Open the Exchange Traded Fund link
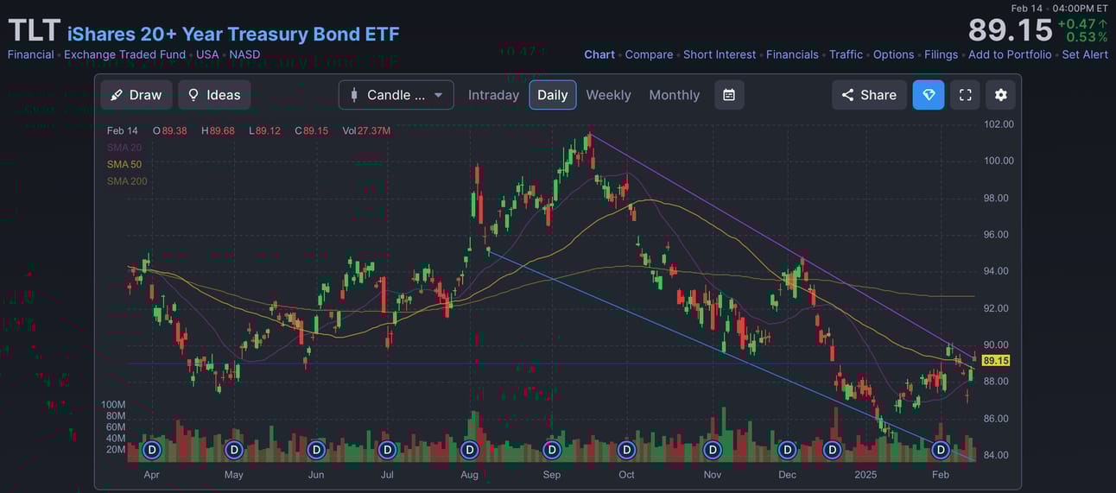The height and width of the screenshot is (493, 1116). 124,54
